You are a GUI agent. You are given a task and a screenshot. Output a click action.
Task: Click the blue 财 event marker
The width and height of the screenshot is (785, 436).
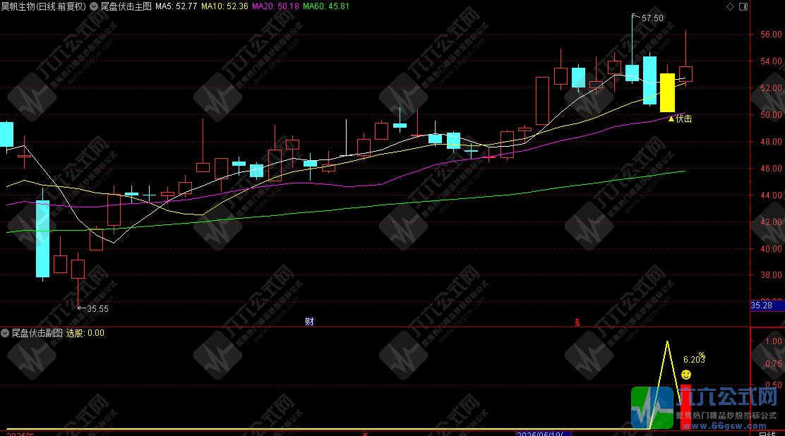(x=309, y=322)
